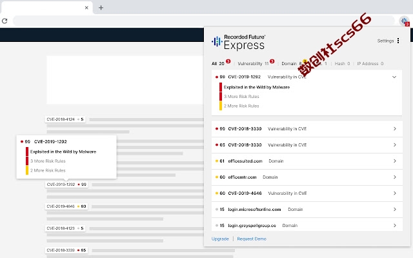This screenshot has height=258, width=413.
Task: Switch to the Hash 0 tab
Action: click(x=342, y=64)
